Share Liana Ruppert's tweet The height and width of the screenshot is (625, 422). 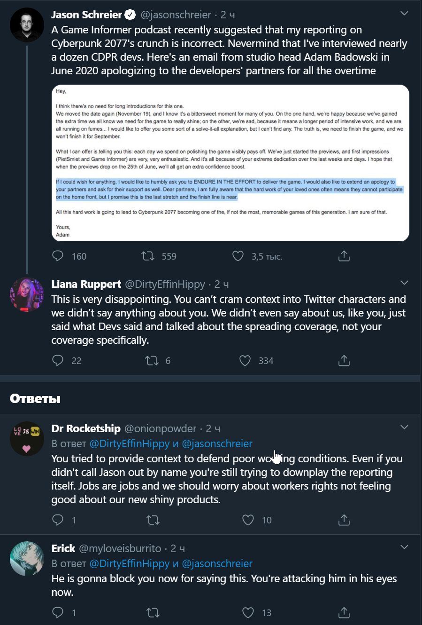344,360
